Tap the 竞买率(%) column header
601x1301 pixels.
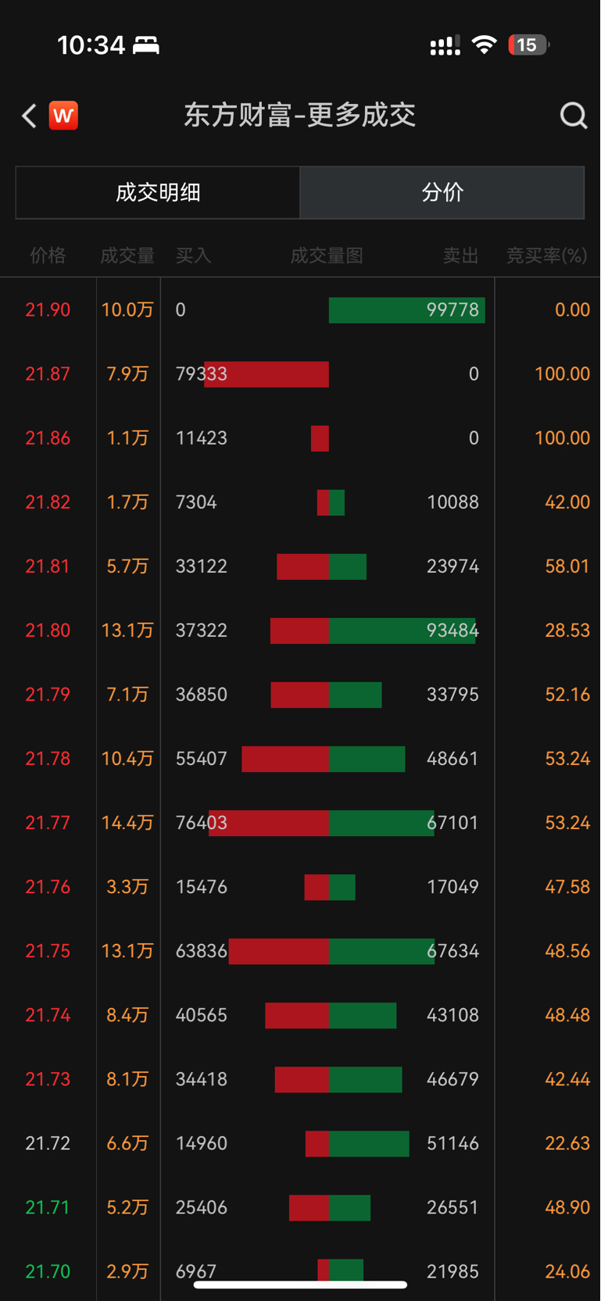click(x=546, y=256)
